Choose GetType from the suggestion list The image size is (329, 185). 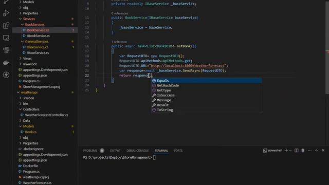[207, 90]
